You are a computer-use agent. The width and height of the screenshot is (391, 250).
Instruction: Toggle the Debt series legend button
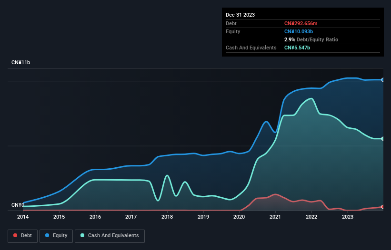coord(22,236)
